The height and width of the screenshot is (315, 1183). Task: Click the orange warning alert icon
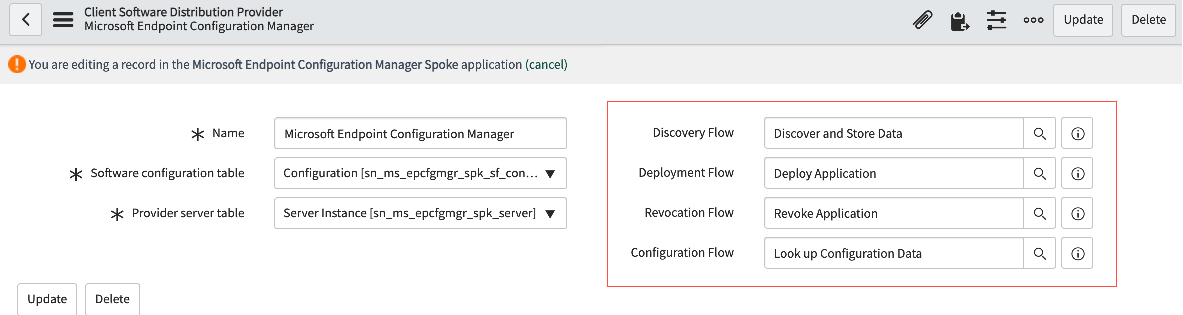pos(17,64)
